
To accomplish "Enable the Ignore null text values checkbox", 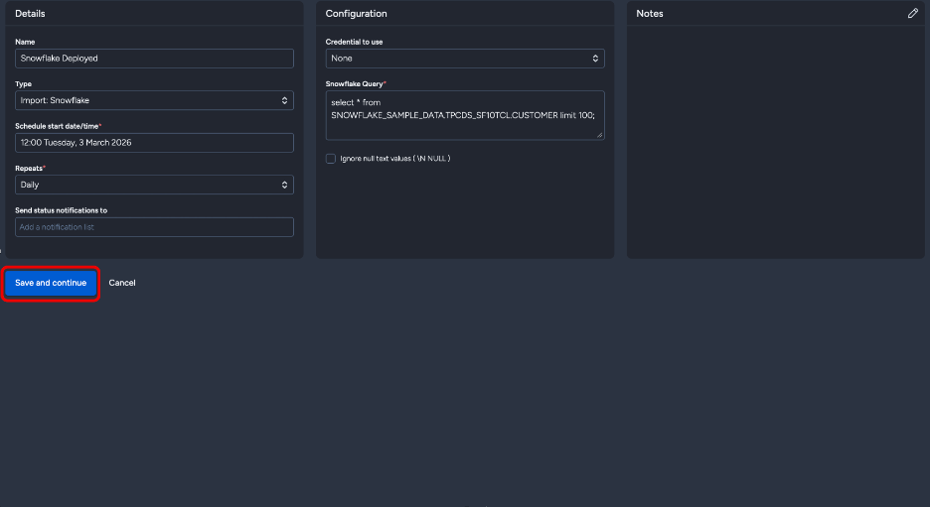I will (x=331, y=159).
